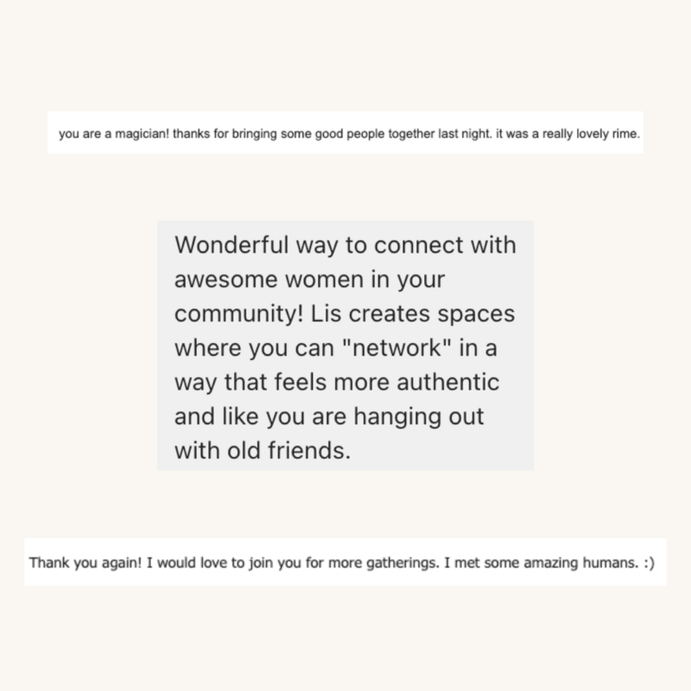Click the smiley emoticon at quote end
Image resolution: width=691 pixels, height=691 pixels.
[649, 563]
